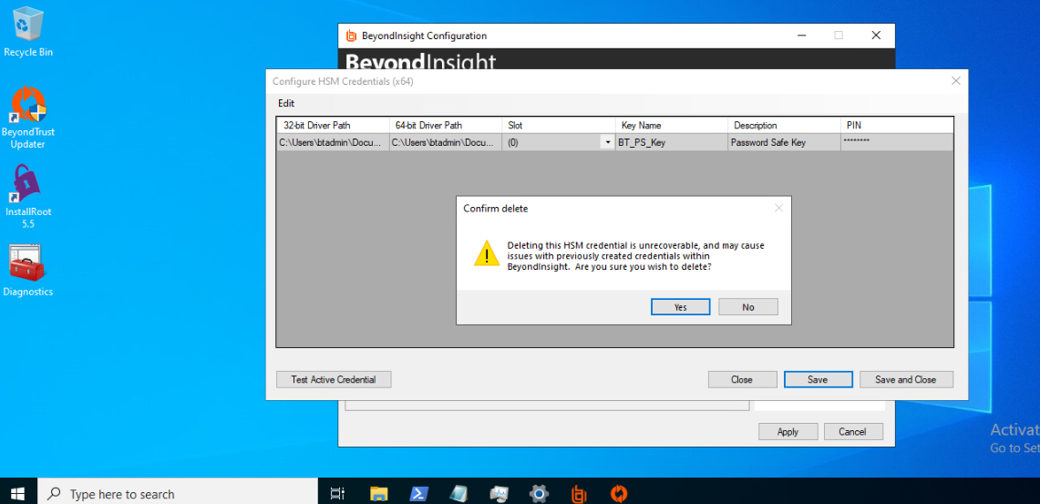
Task: Open the Windows Start menu
Action: [x=18, y=493]
